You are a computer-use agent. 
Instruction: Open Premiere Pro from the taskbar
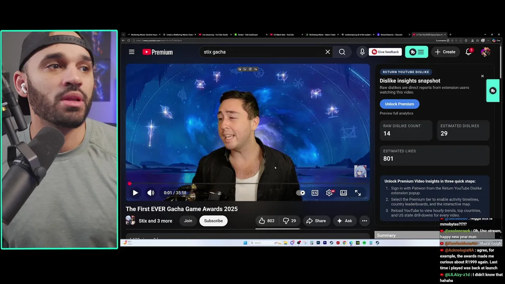point(325,243)
